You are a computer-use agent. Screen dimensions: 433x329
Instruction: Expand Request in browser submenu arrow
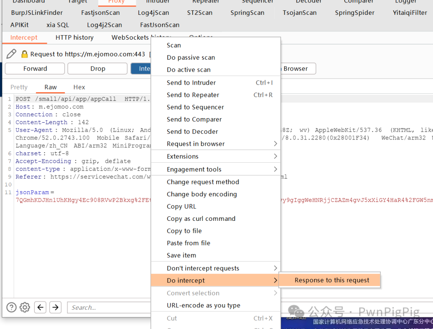(x=275, y=143)
